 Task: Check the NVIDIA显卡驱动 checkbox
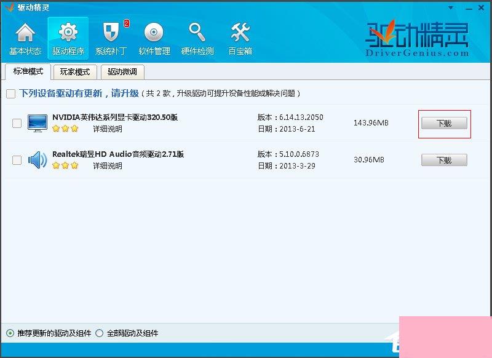pyautogui.click(x=17, y=123)
